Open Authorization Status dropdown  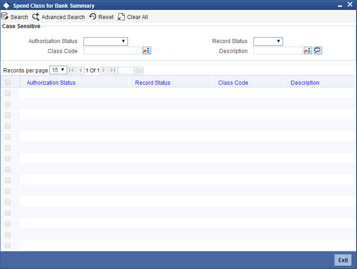tap(106, 41)
